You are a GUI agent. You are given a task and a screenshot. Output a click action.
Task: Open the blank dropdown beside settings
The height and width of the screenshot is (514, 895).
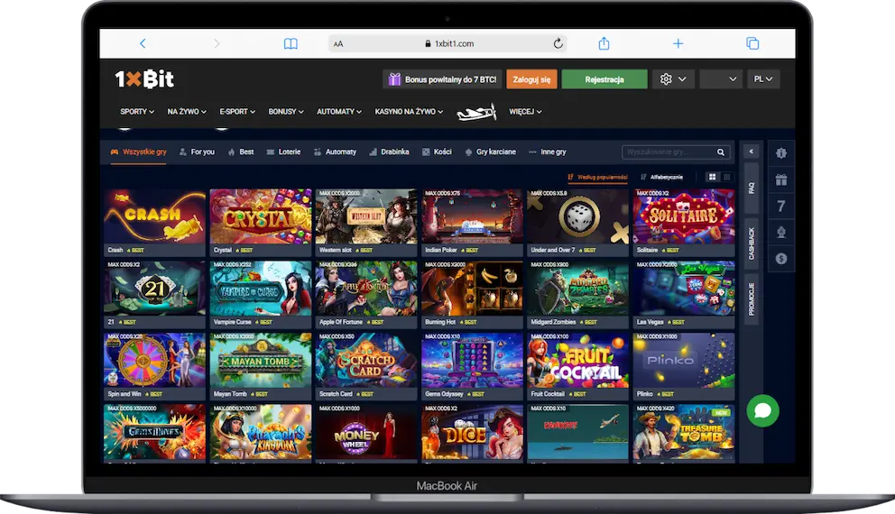click(x=721, y=79)
